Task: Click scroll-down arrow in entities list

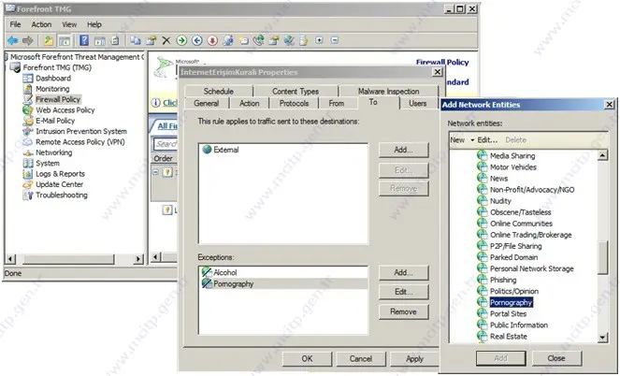Action: 602,338
